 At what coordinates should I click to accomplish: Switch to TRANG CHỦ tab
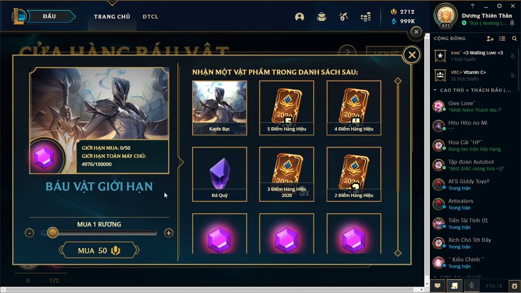coord(112,17)
